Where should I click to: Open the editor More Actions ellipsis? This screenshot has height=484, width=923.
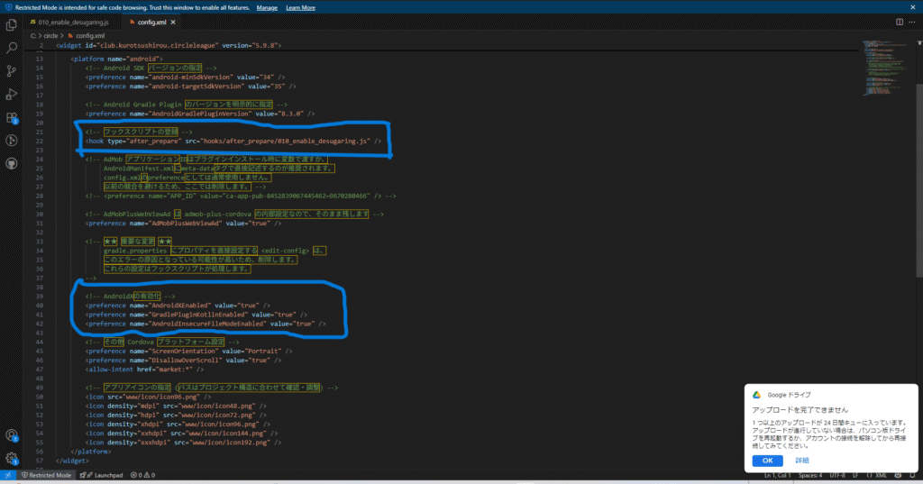(x=912, y=22)
